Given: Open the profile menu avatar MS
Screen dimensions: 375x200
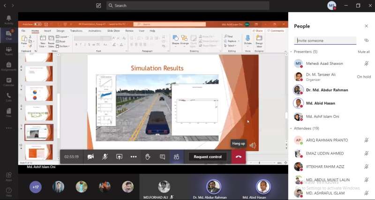Looking at the screenshot, I should 331,6.
